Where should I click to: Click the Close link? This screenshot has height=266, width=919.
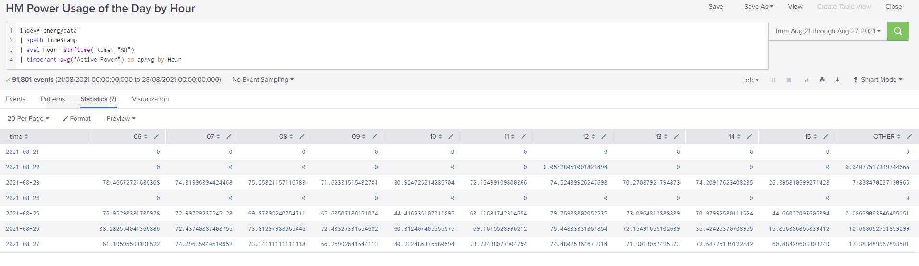[893, 7]
